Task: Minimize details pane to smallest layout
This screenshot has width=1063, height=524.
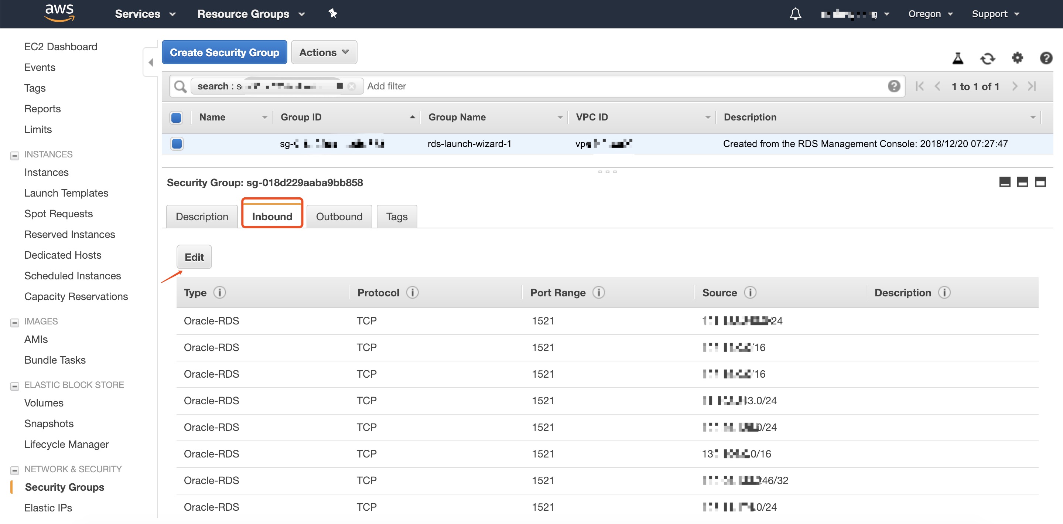Action: [1004, 182]
